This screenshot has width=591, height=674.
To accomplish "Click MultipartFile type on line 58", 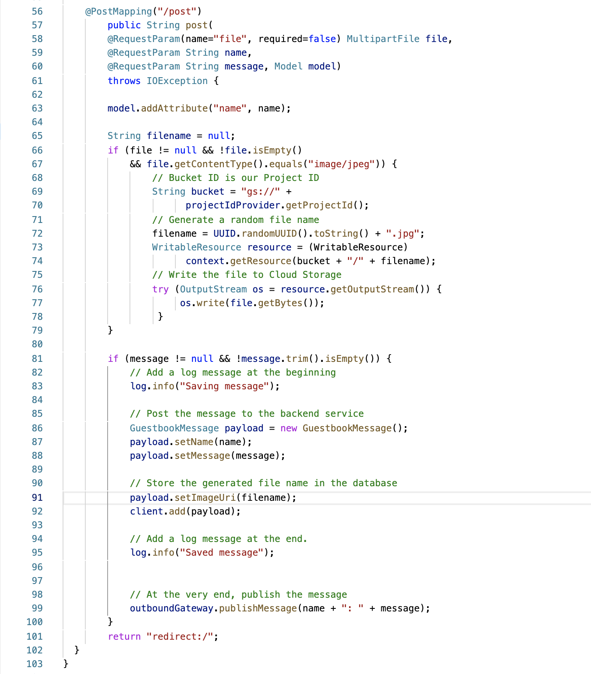I will pos(383,39).
